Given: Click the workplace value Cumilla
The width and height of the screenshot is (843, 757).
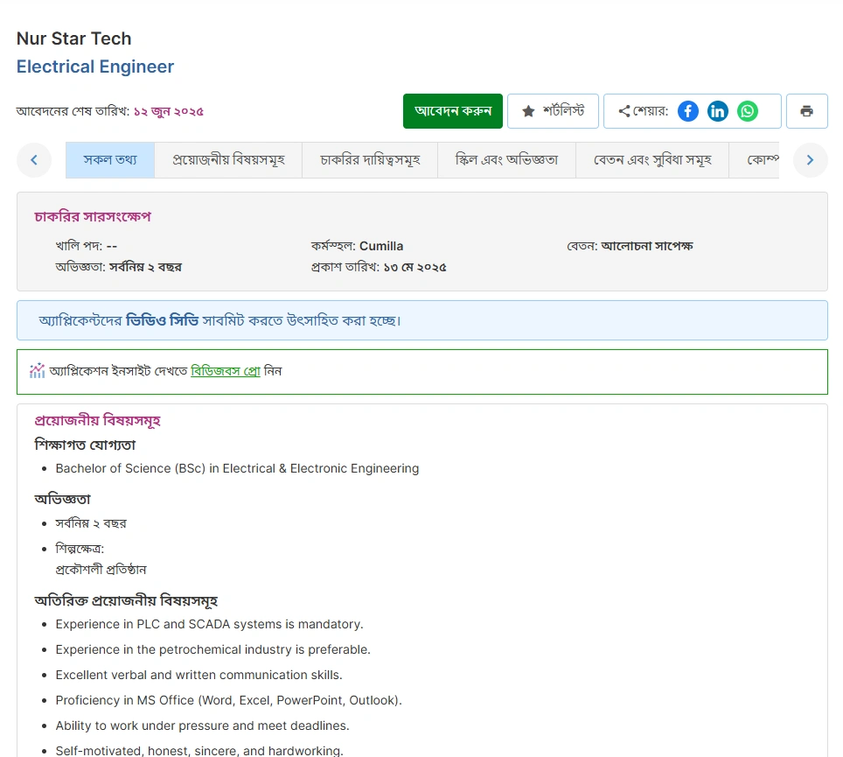Looking at the screenshot, I should [381, 246].
